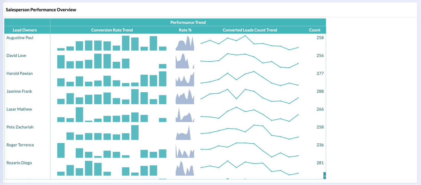Open Harold Pawlan's conversion rate bar chart
This screenshot has width=421, height=185.
coord(112,79)
